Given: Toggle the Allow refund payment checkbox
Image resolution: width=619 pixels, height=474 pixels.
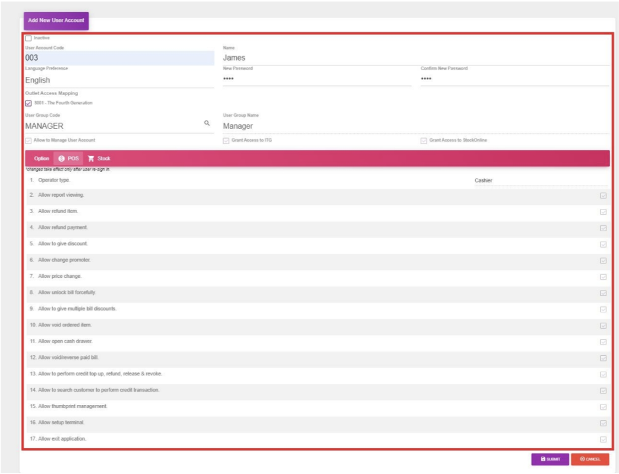Looking at the screenshot, I should pos(603,228).
